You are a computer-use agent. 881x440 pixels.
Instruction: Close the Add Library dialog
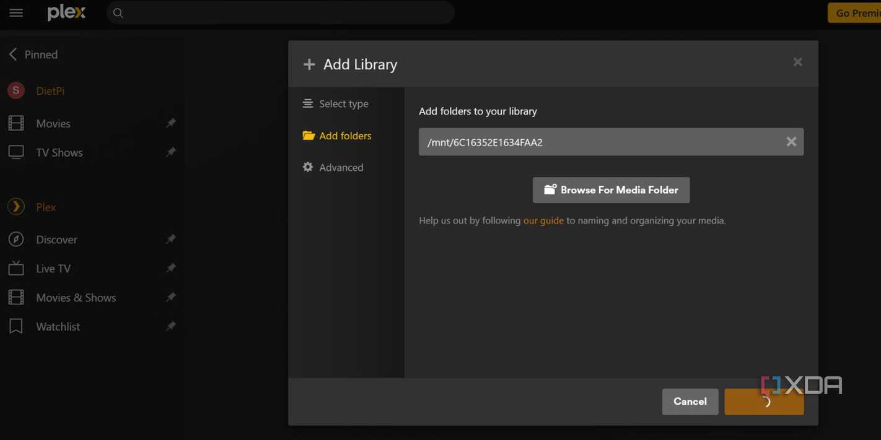click(798, 62)
